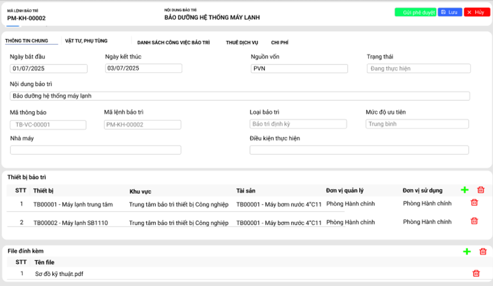Click green plus icon in Thiết bị bảo trì
493x286 pixels.
(464, 190)
